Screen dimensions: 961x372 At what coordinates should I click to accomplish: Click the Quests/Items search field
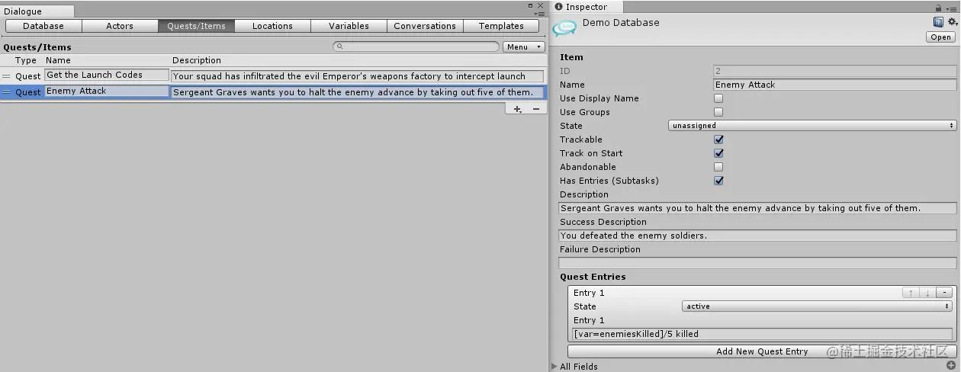click(x=416, y=47)
